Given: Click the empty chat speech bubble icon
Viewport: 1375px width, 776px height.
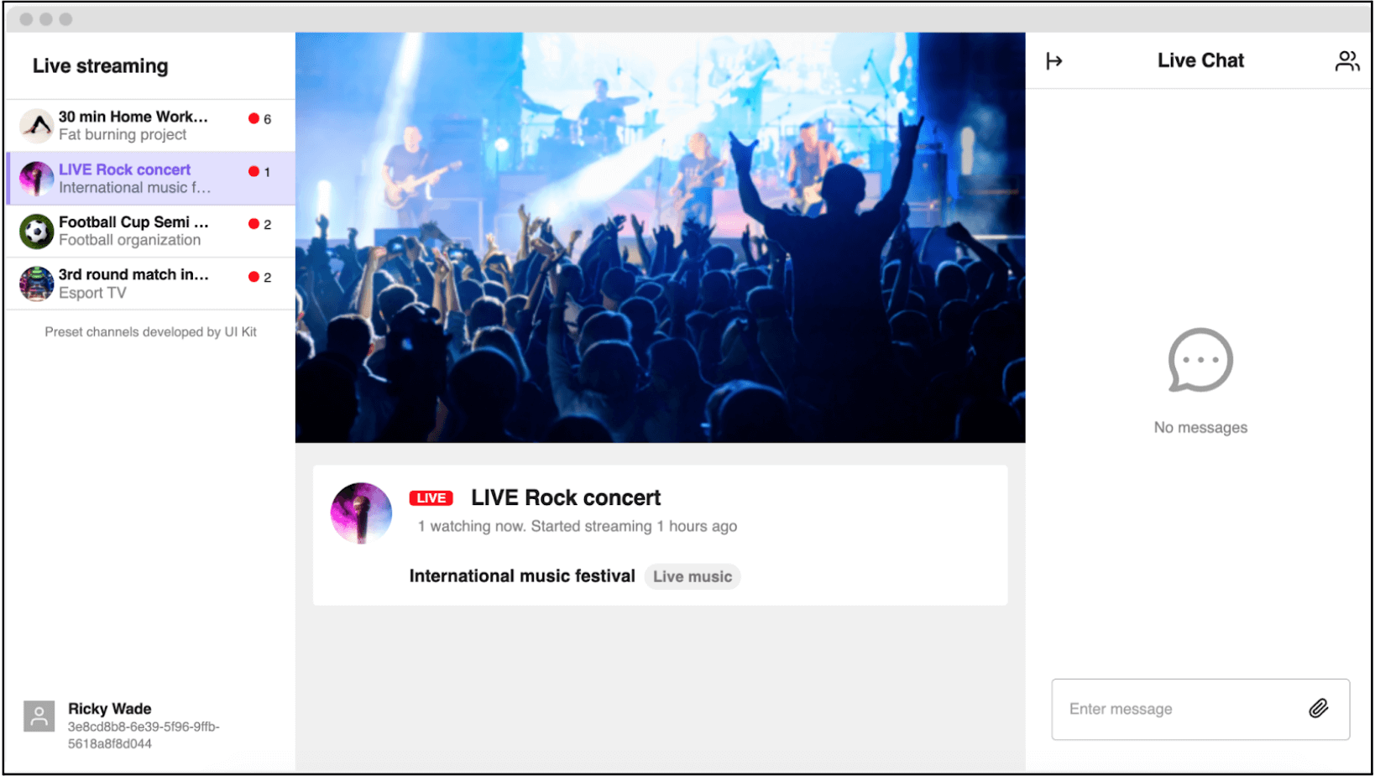Looking at the screenshot, I should [x=1200, y=360].
